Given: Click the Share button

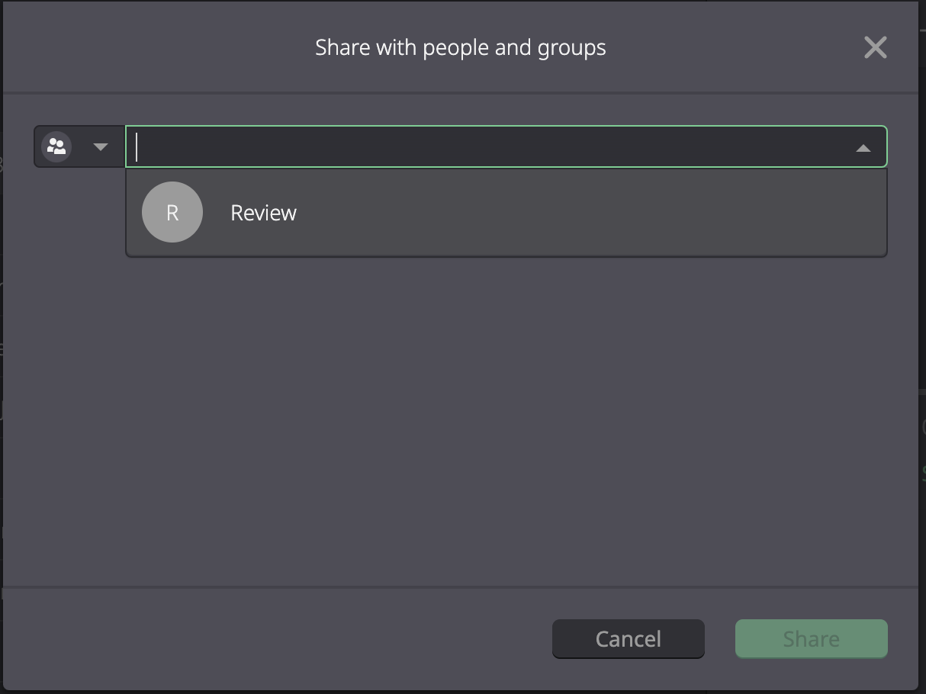Looking at the screenshot, I should [812, 638].
